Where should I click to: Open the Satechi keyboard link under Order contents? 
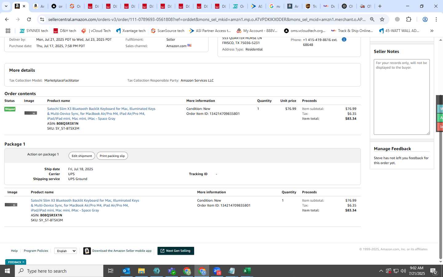(101, 114)
